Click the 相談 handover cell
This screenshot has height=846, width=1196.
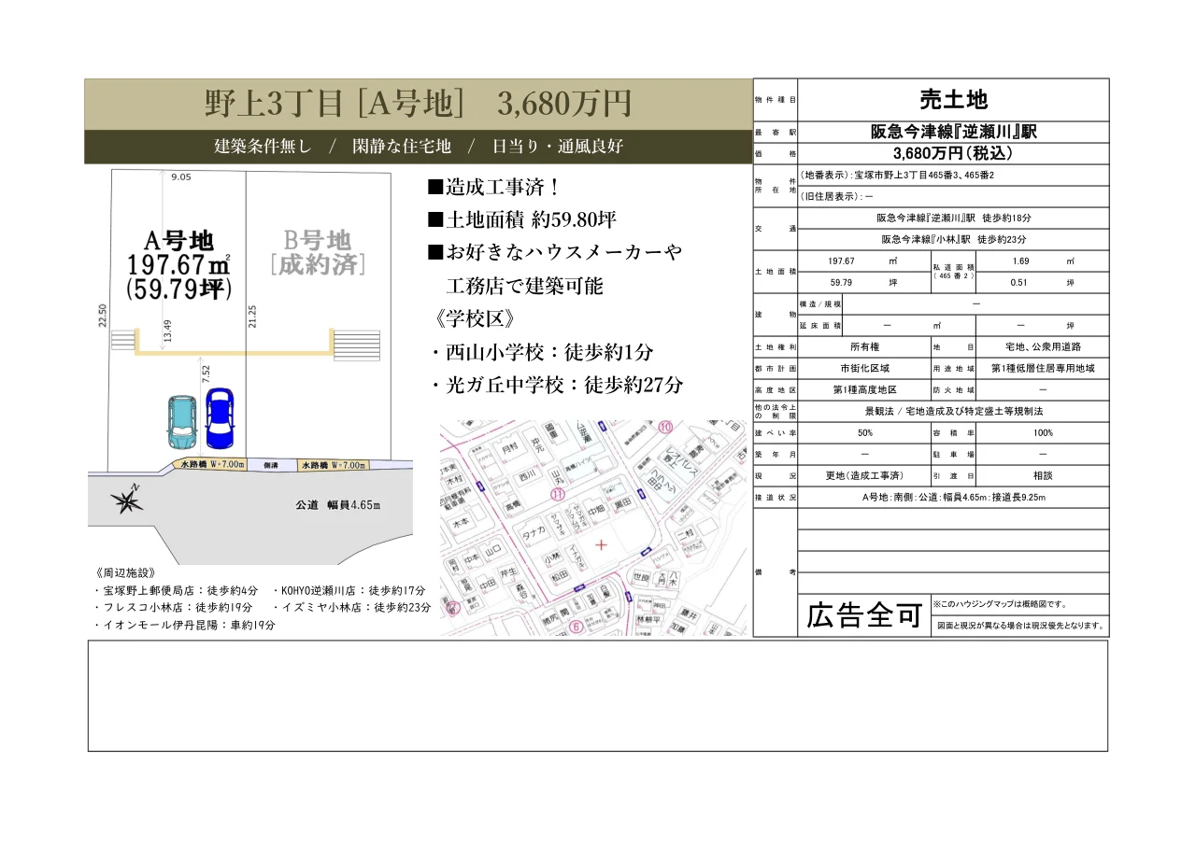click(1043, 476)
